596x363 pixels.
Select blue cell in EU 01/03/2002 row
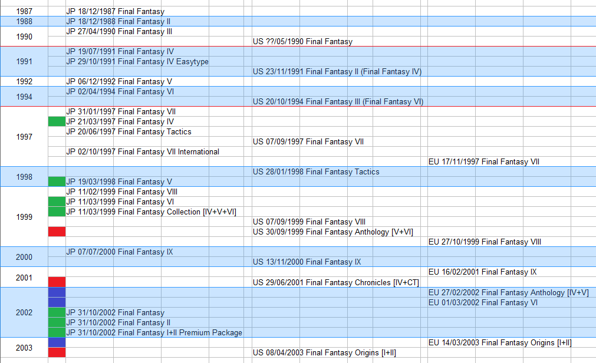tap(57, 302)
